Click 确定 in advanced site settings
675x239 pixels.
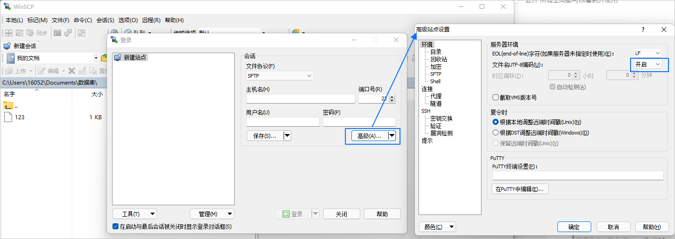tap(574, 227)
